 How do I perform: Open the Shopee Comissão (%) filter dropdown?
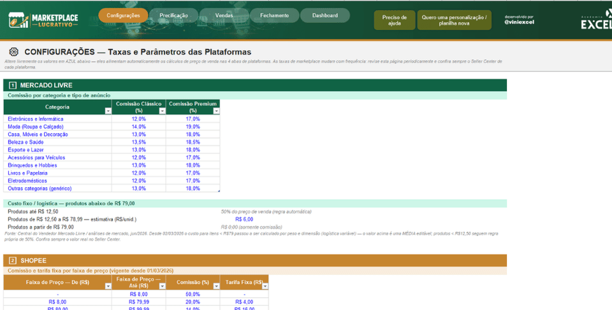(216, 286)
